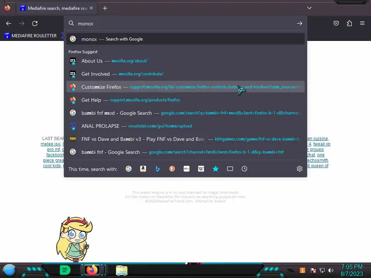The width and height of the screenshot is (371, 278).
Task: Search history with the clock icon
Action: point(245,169)
